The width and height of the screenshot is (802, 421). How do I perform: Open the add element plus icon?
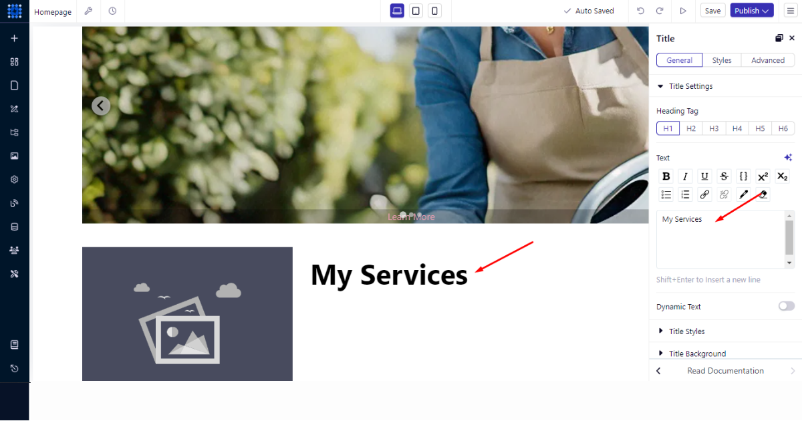click(x=14, y=38)
